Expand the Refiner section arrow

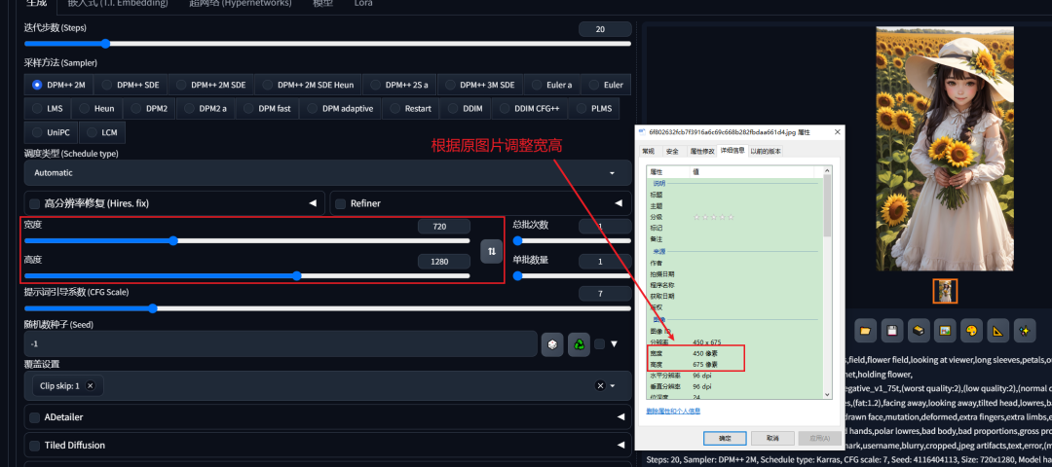click(619, 203)
